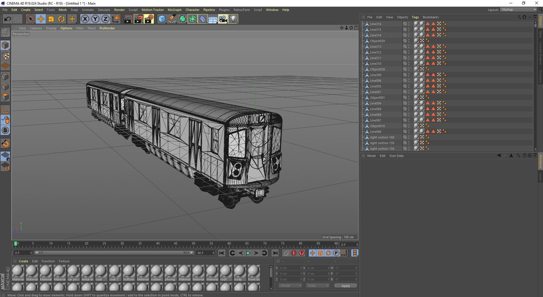Switch to Edges mode
This screenshot has width=543, height=297.
pos(5,87)
